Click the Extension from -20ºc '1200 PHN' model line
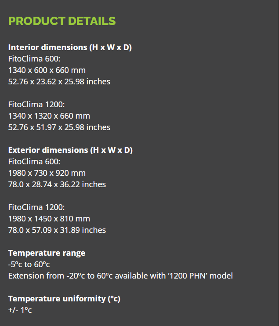This screenshot has height=326, width=279. click(x=120, y=276)
